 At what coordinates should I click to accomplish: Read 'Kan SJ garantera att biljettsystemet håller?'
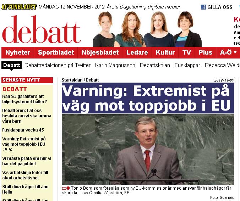(24, 99)
